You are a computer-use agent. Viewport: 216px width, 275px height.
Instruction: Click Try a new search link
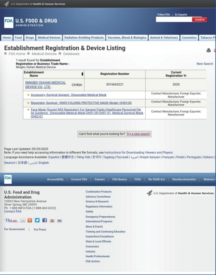tap(138, 134)
